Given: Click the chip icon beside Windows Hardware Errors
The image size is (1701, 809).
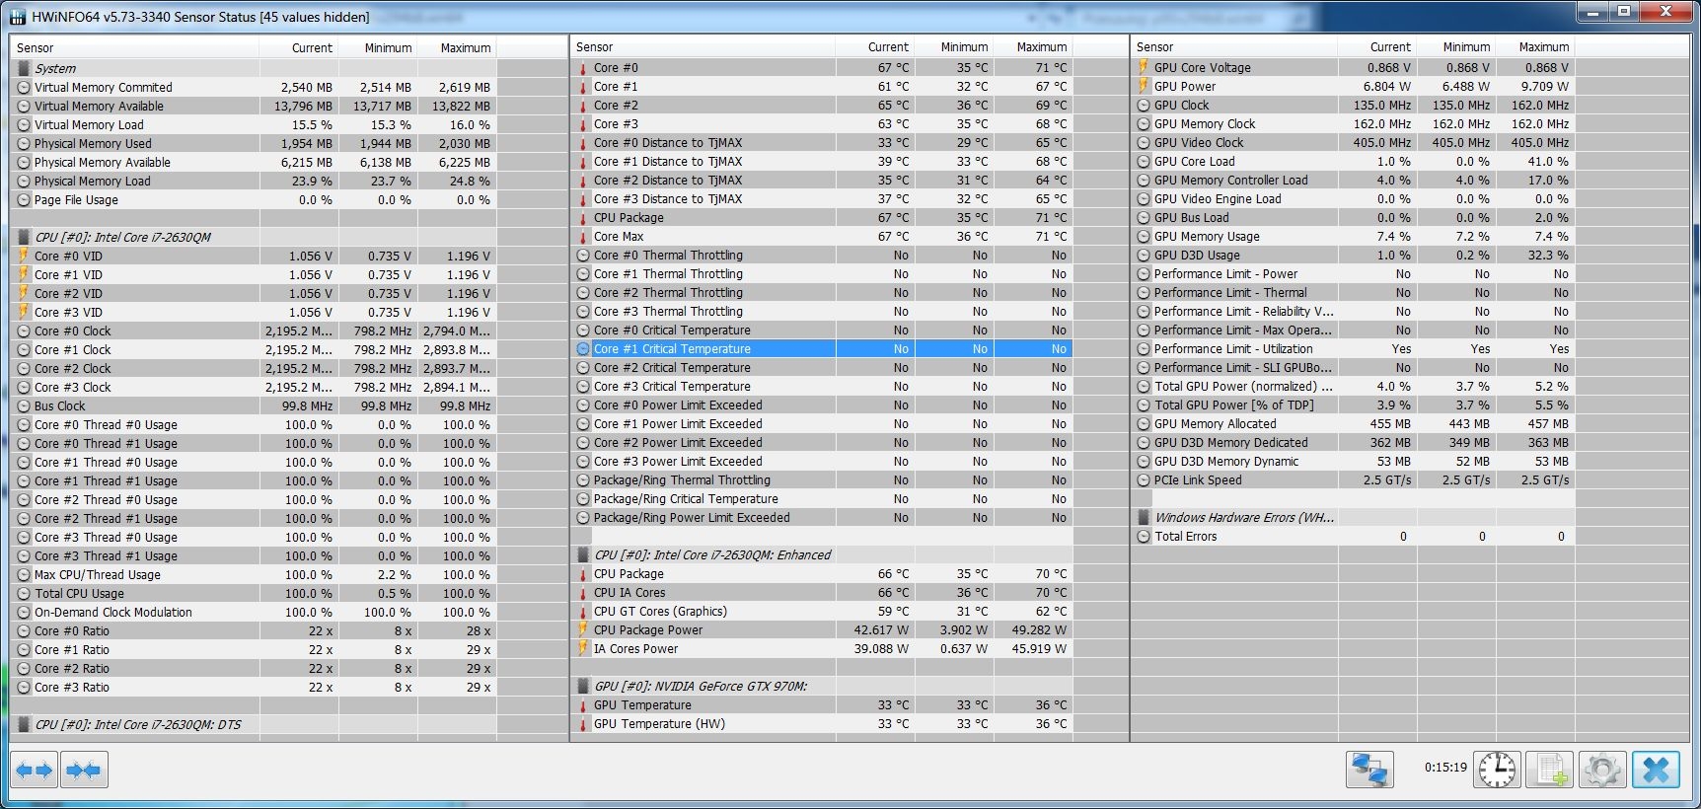Looking at the screenshot, I should [1144, 518].
